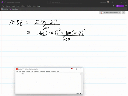Close the Mathematica window
Image resolution: width=128 pixels, height=96 pixels.
coord(81,69)
